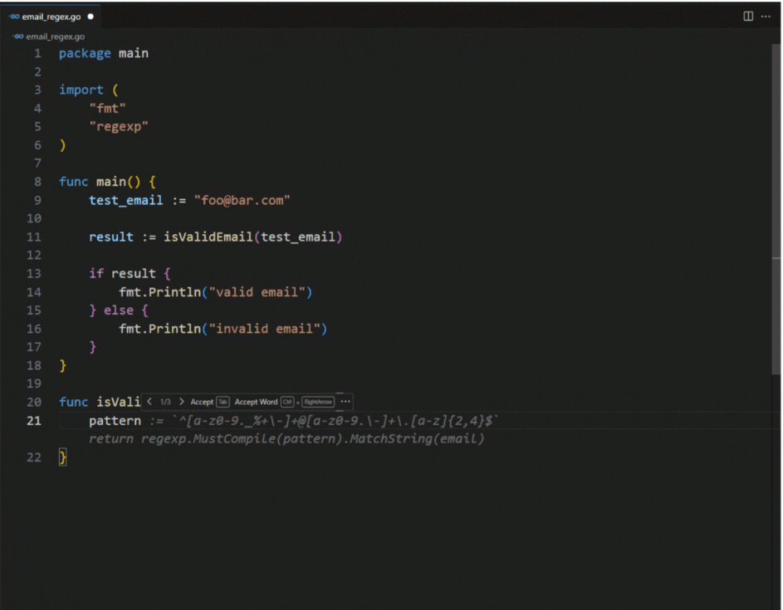Click line number 8 in the gutter

[37, 182]
